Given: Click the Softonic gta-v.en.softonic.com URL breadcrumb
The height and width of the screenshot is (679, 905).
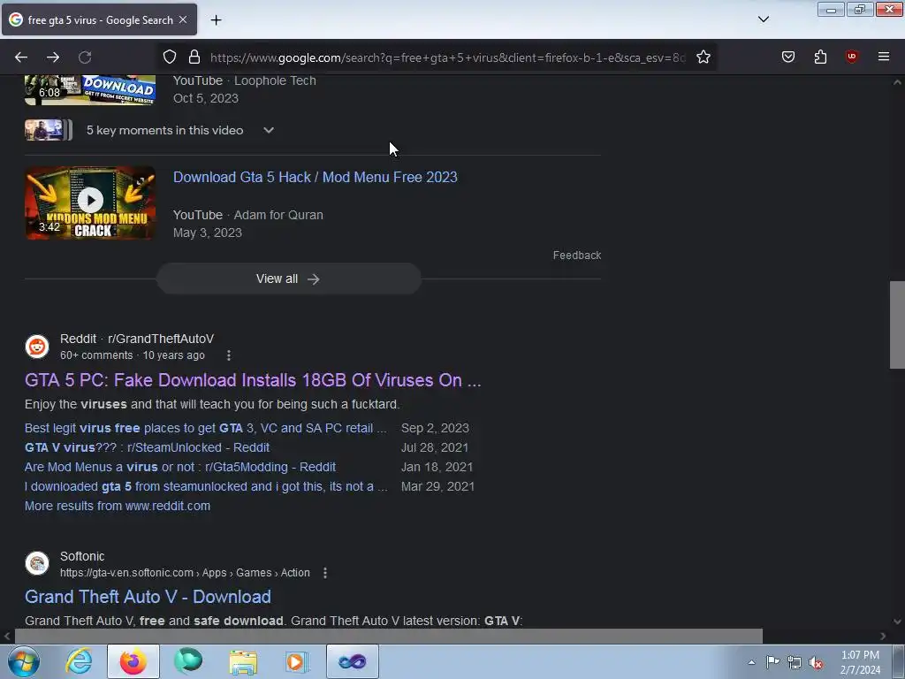Looking at the screenshot, I should (x=185, y=573).
